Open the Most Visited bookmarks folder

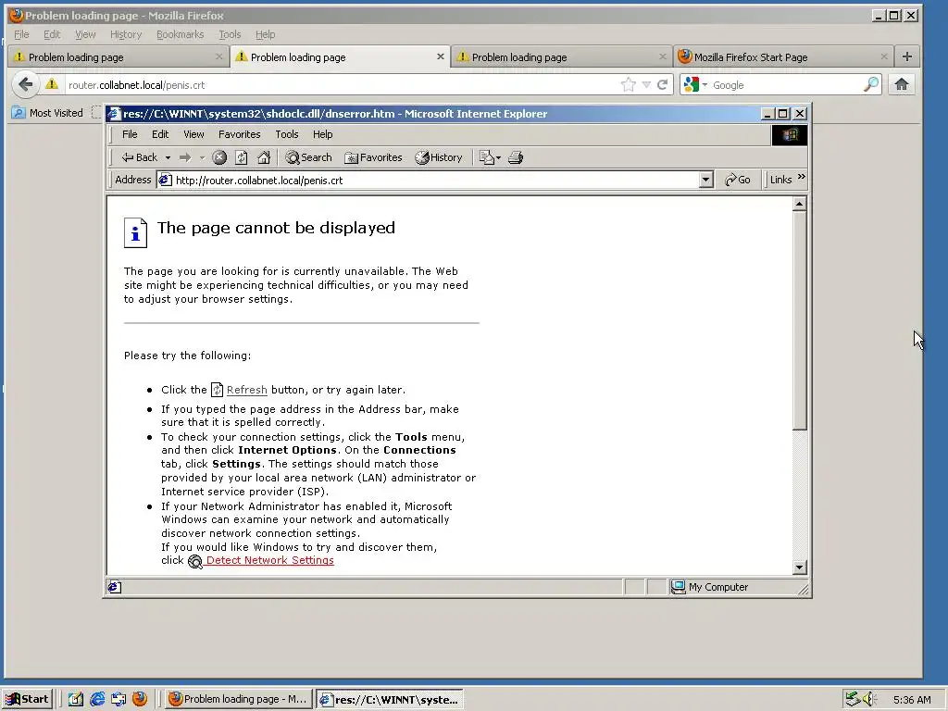coord(47,113)
